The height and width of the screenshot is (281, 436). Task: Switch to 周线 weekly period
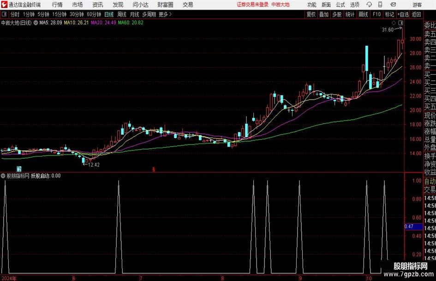(122, 14)
